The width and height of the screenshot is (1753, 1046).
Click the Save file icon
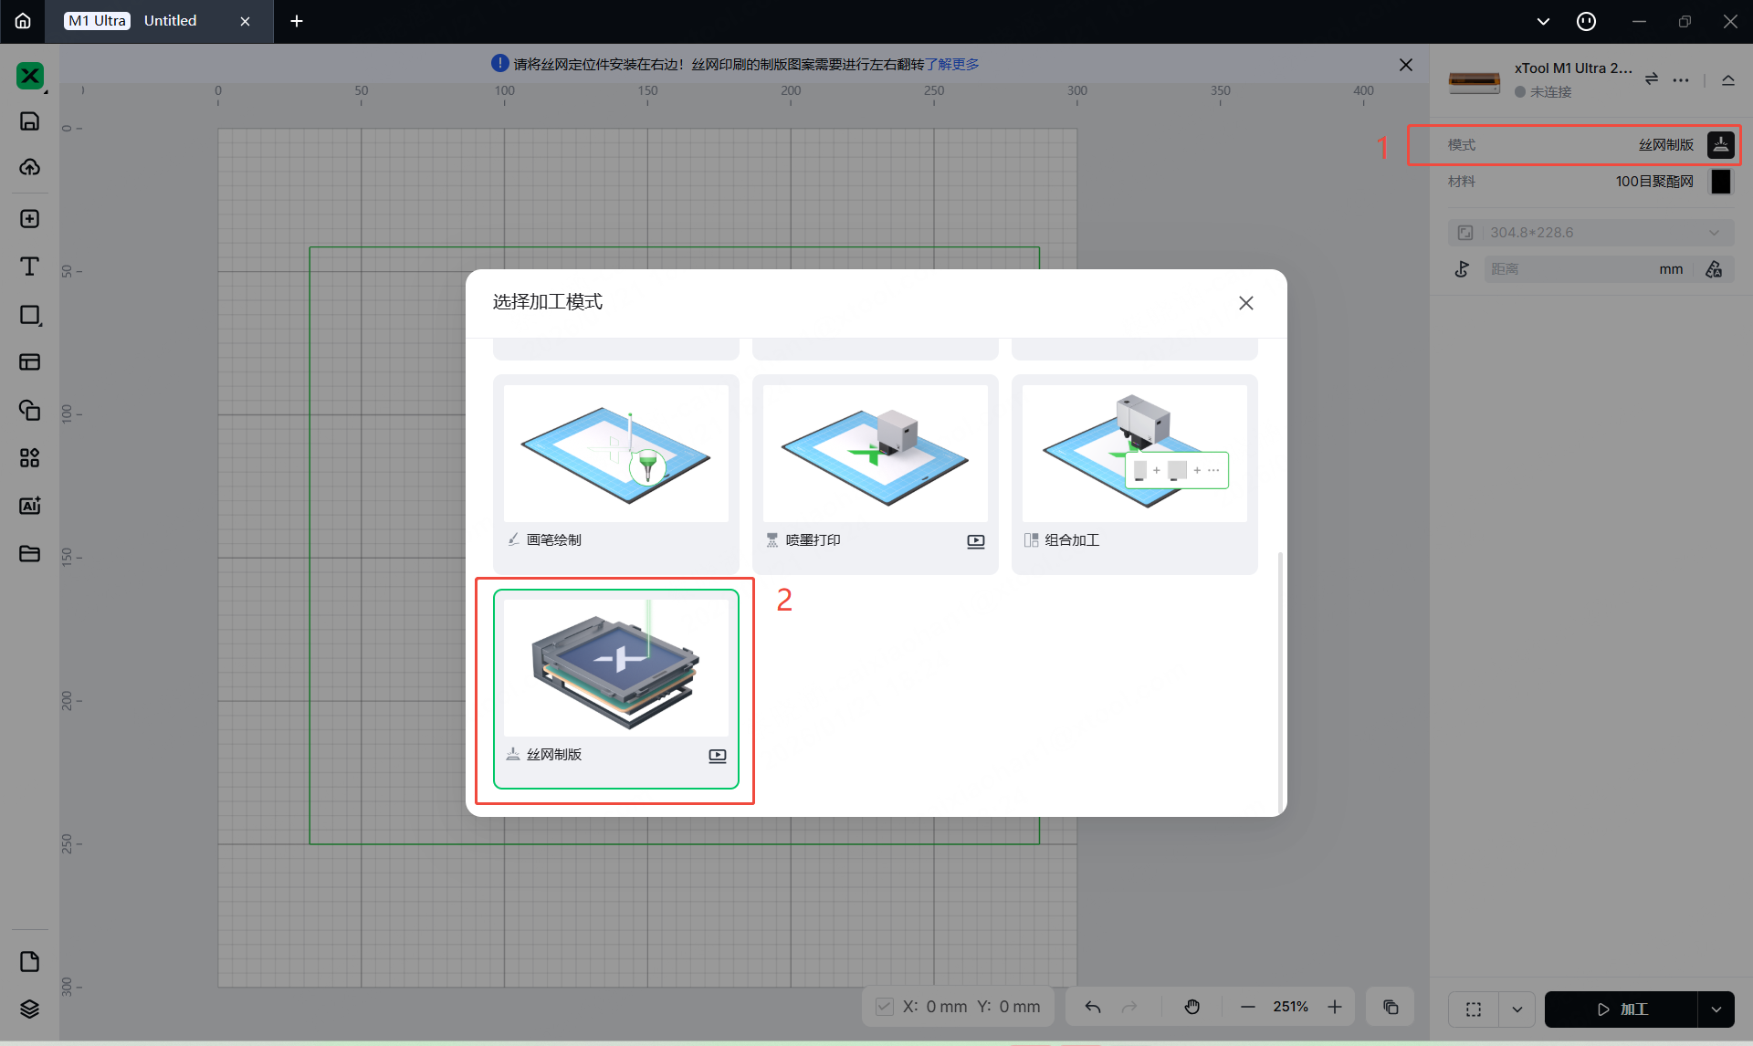[x=29, y=121]
